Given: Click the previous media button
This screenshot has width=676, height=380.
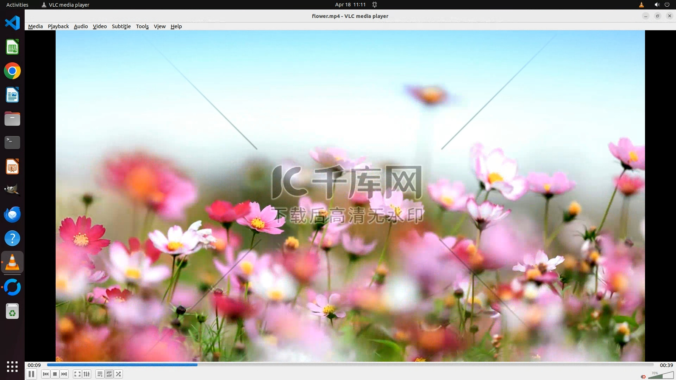Looking at the screenshot, I should pos(45,374).
